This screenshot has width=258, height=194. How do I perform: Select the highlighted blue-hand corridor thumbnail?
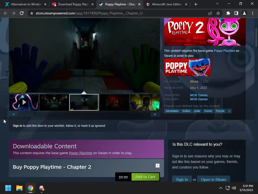pyautogui.click(x=84, y=102)
